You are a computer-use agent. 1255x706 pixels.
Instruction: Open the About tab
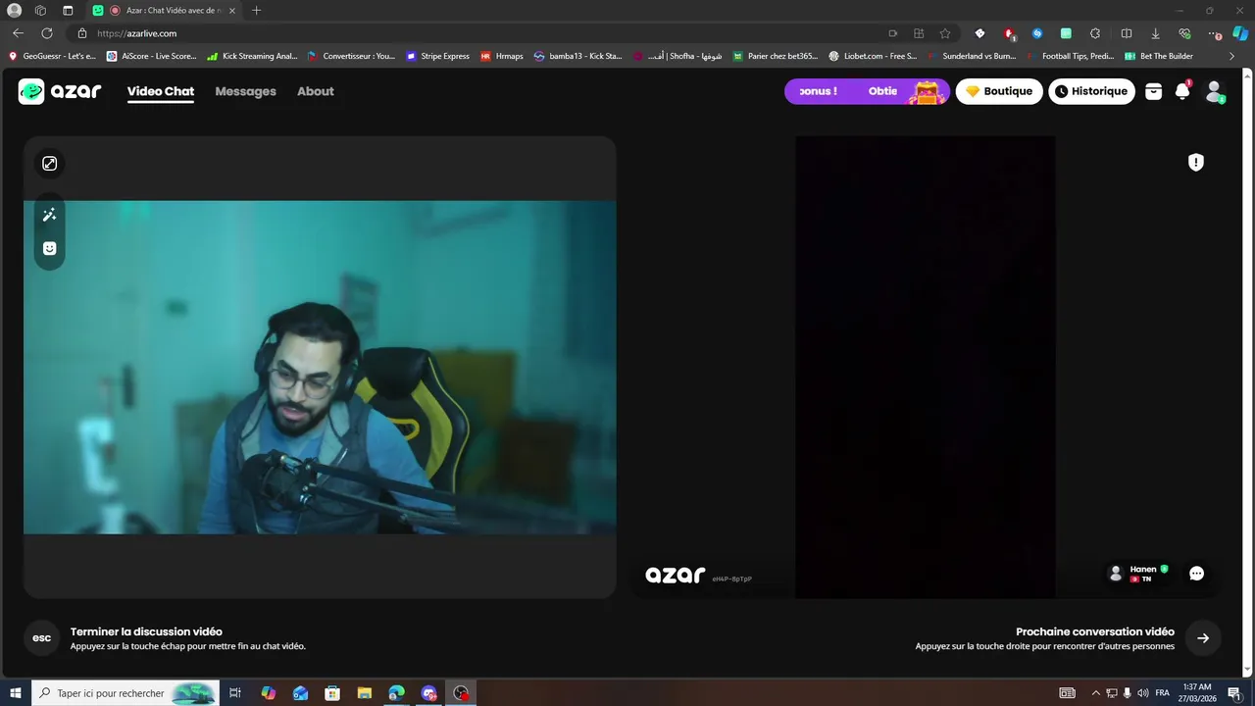pyautogui.click(x=316, y=91)
